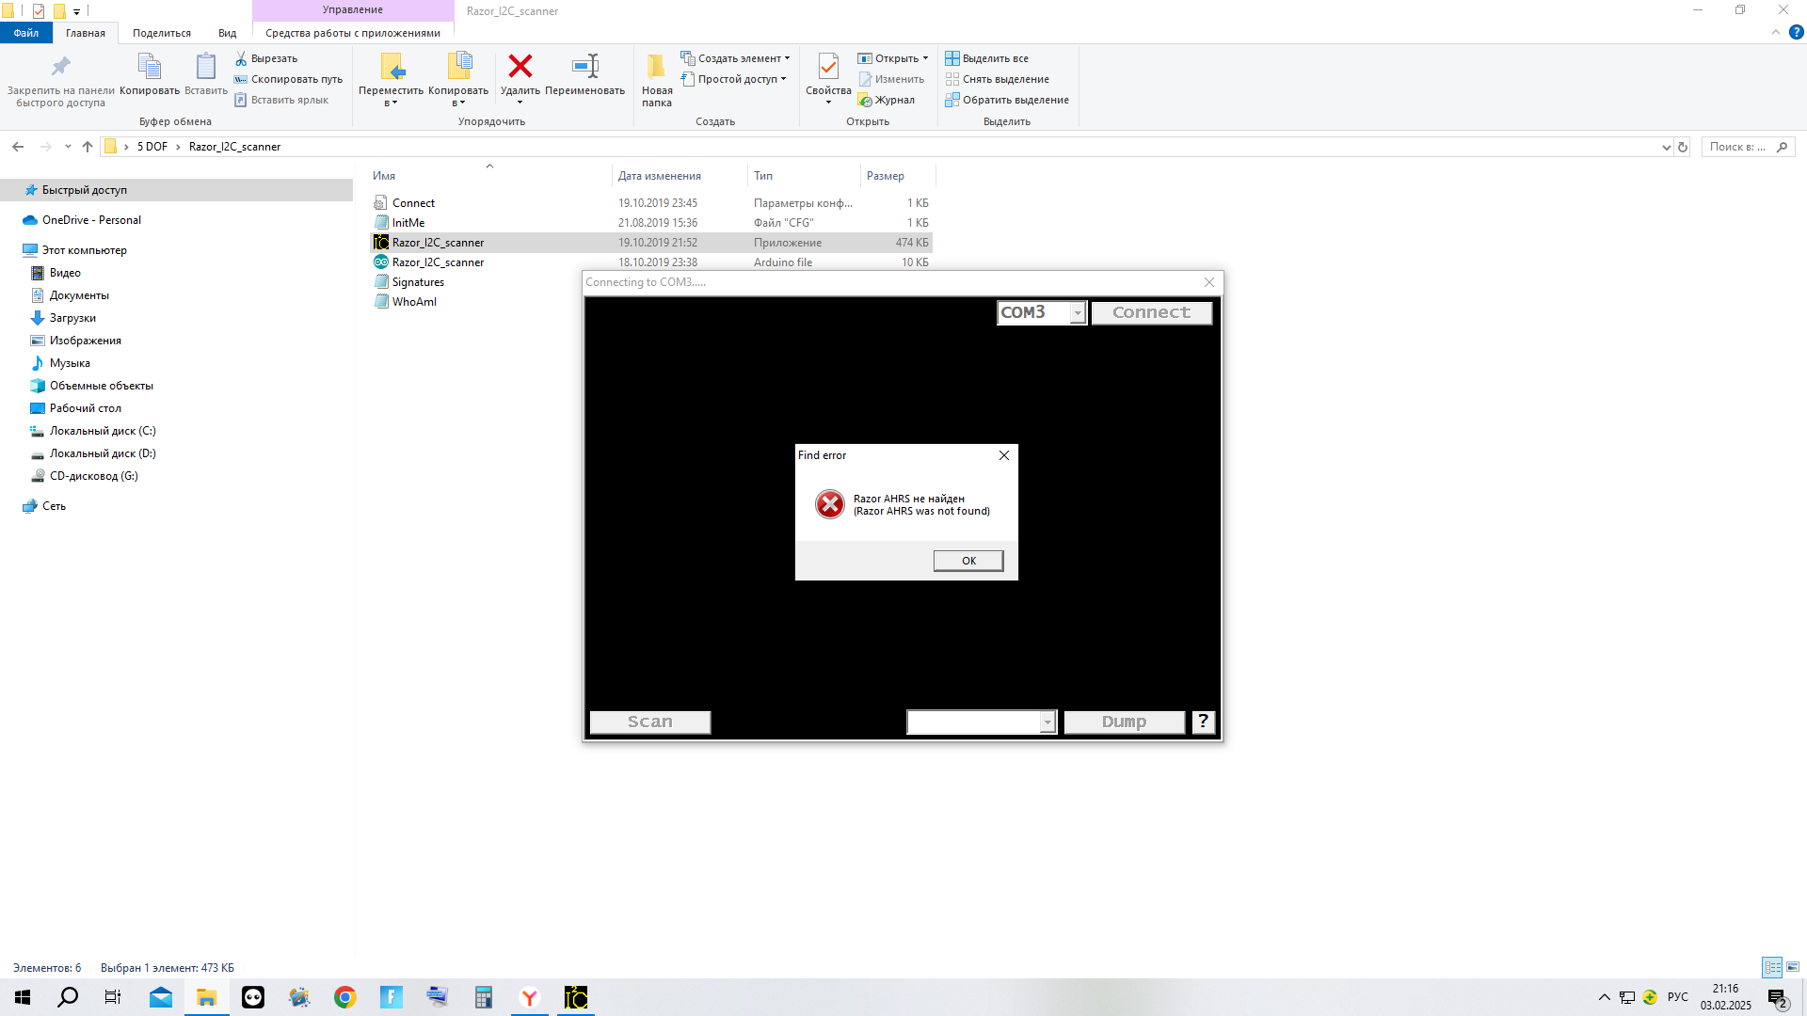Open the address bar history dropdown
The height and width of the screenshot is (1016, 1807).
pyautogui.click(x=1667, y=147)
